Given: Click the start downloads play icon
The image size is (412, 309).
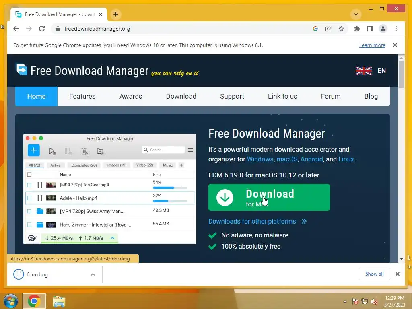Looking at the screenshot, I should [x=52, y=151].
